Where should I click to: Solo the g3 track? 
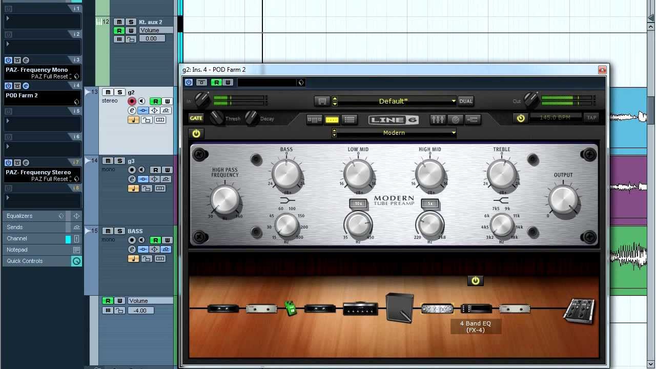pyautogui.click(x=119, y=161)
